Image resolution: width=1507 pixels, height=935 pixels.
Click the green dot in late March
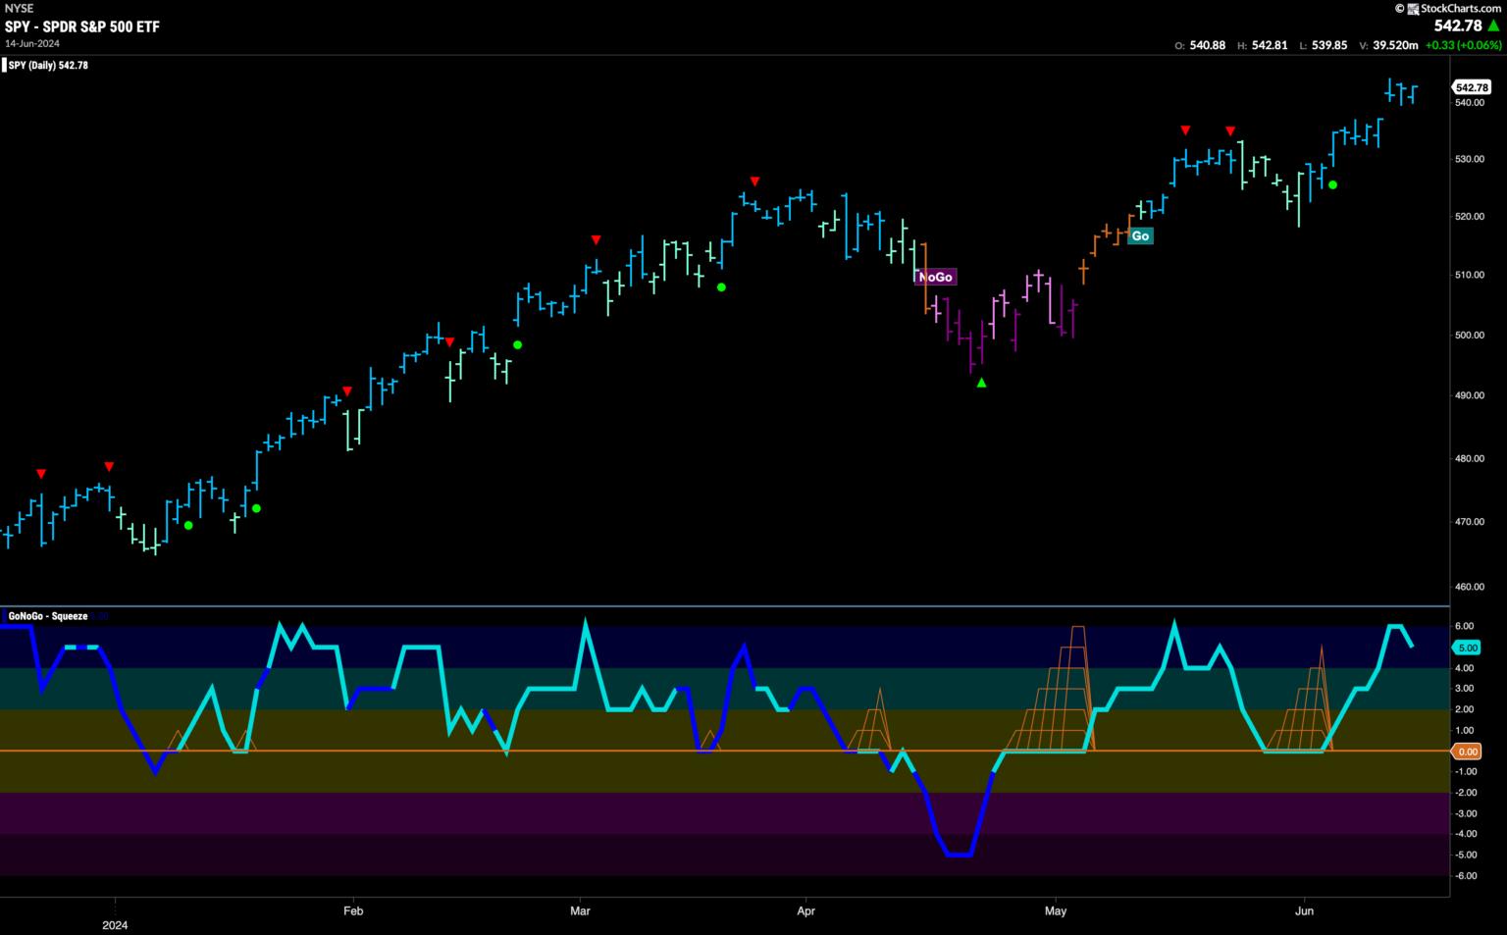coord(721,287)
